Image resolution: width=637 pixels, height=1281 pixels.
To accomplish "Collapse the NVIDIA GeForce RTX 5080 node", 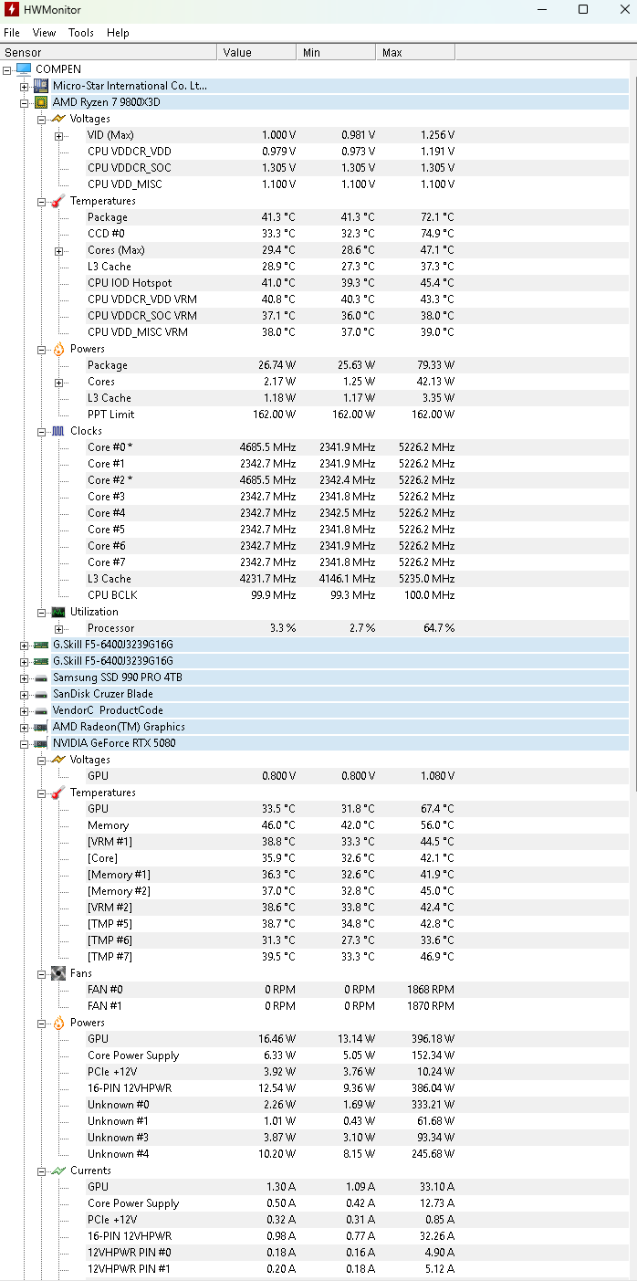I will 25,743.
